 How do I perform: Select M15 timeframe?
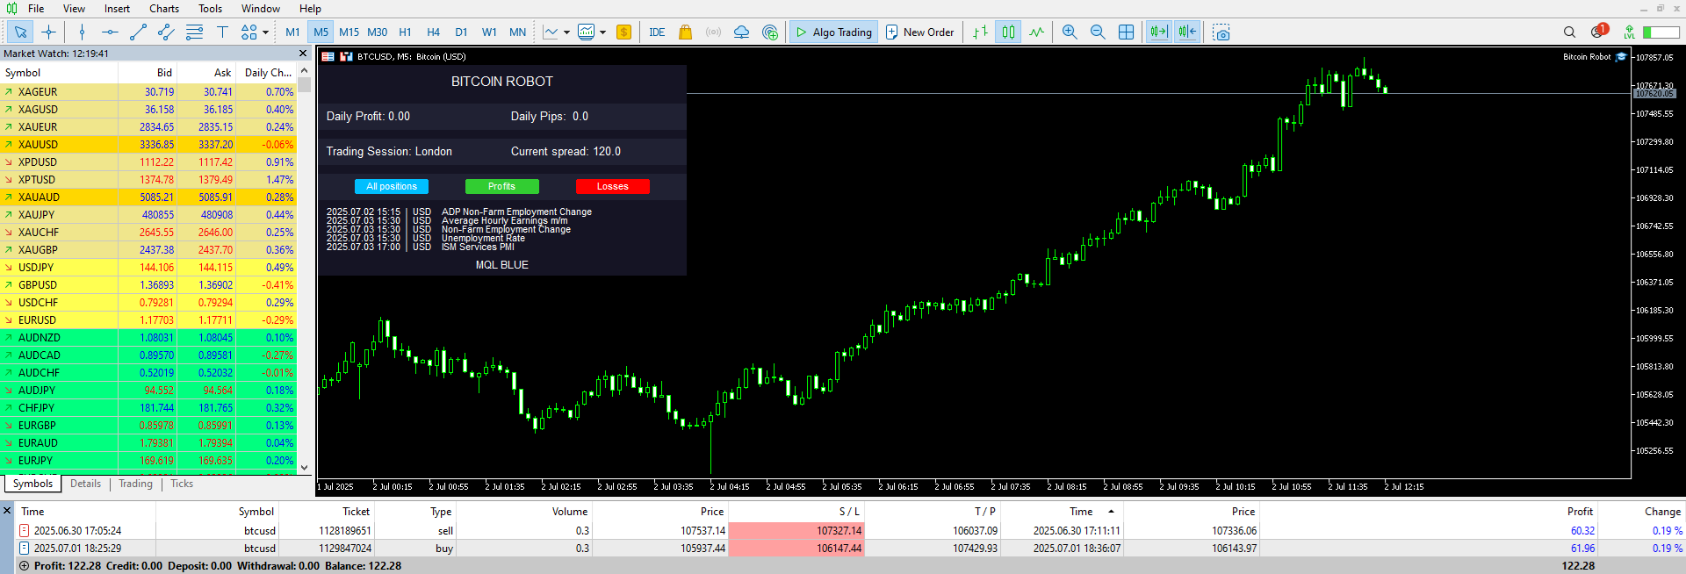(349, 32)
